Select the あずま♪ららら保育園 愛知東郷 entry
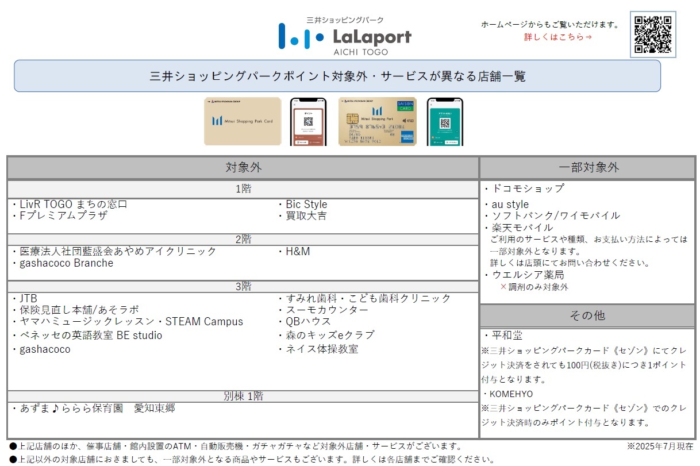Screen dimensions: 700x466 (94, 409)
